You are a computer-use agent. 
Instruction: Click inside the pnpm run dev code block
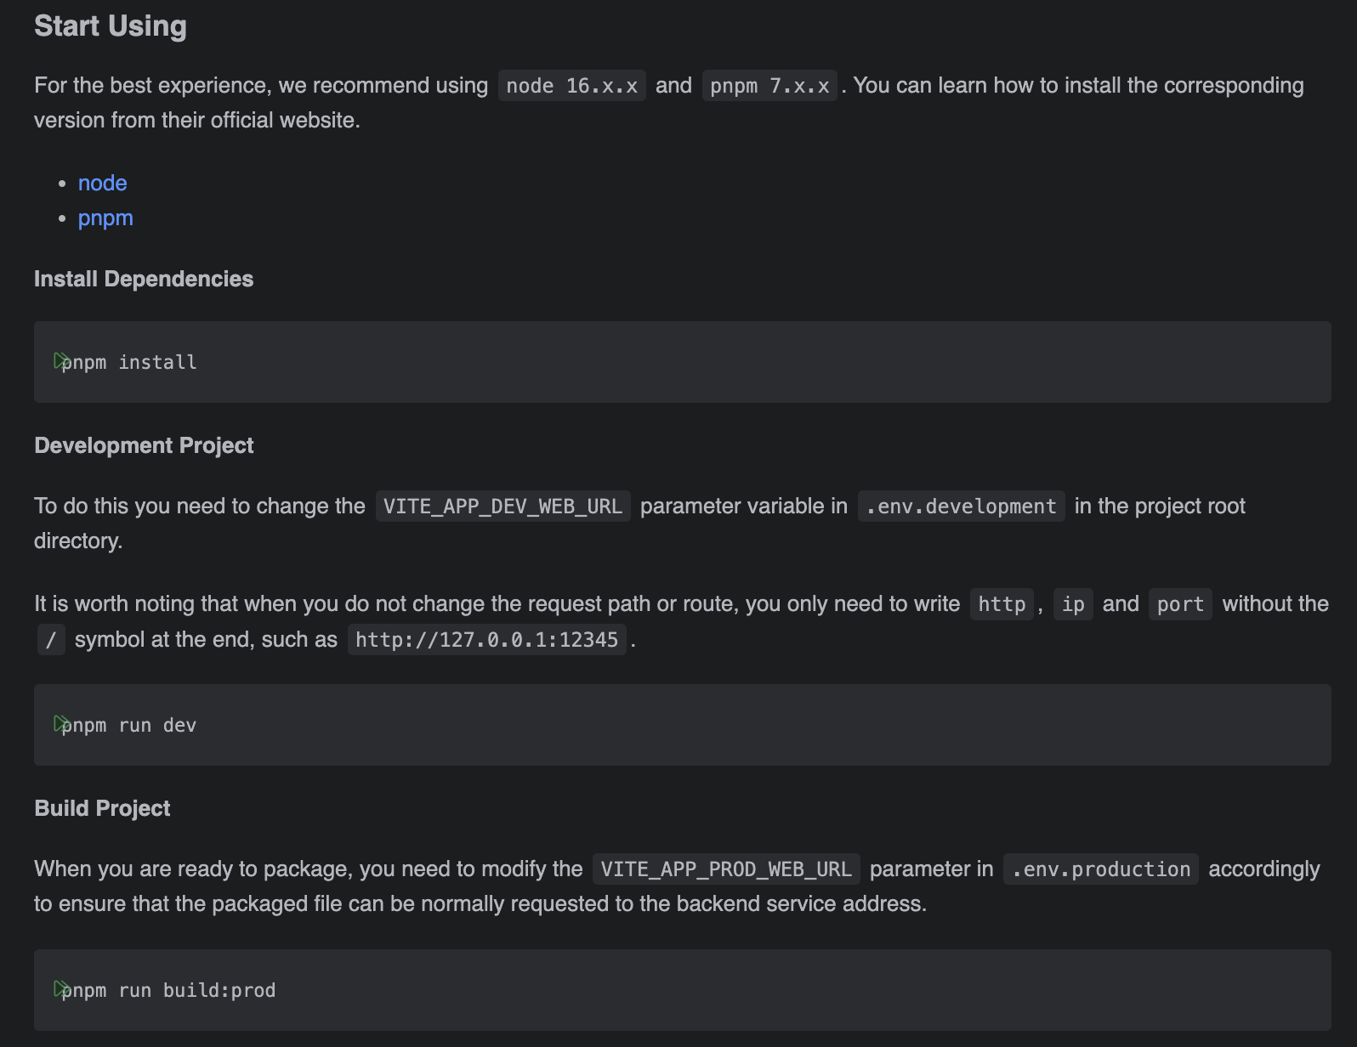683,725
